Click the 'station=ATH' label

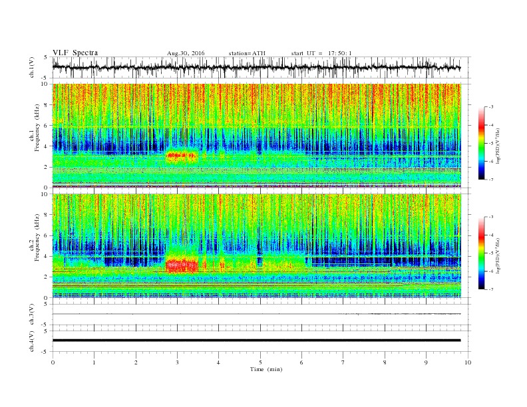(247, 53)
